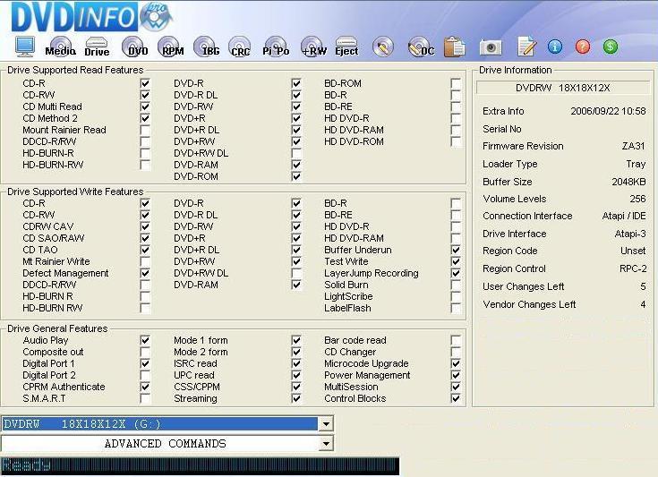The height and width of the screenshot is (477, 658).
Task: Click the RPC-2 region control value
Action: [x=633, y=268]
